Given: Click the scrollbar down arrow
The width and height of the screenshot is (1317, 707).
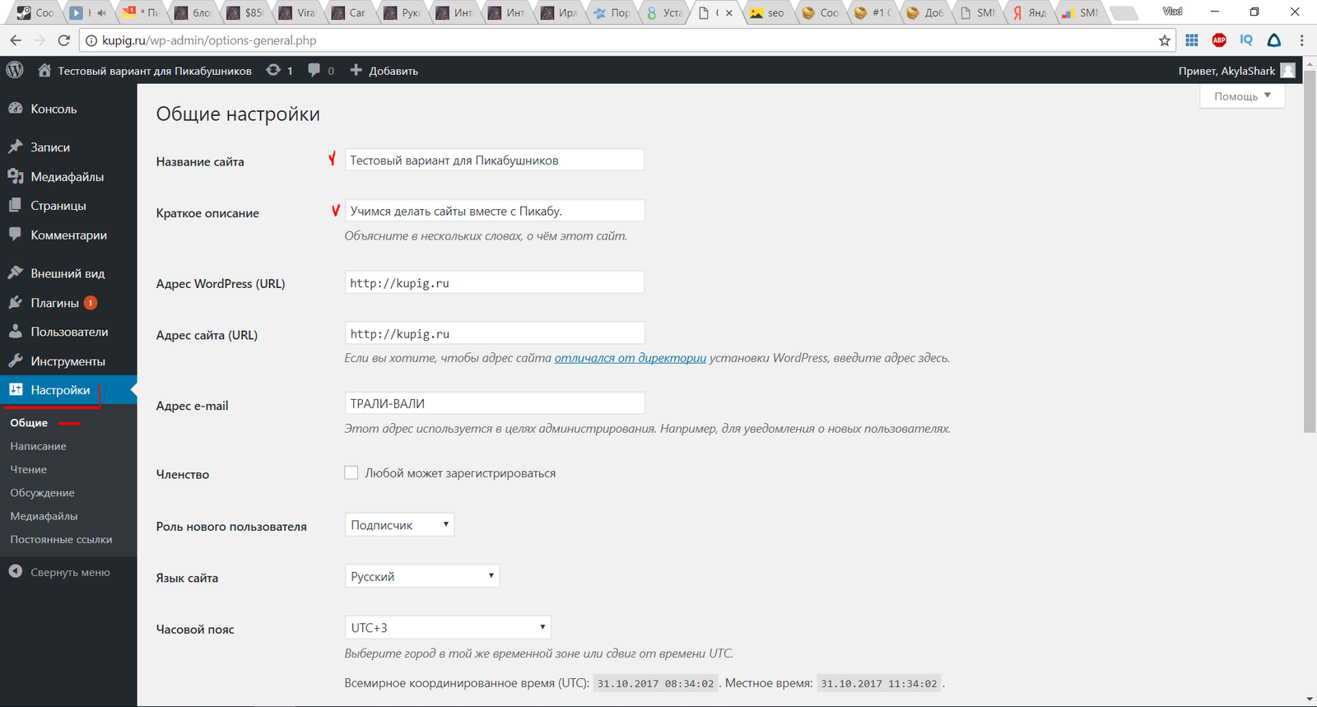Looking at the screenshot, I should coord(1310,700).
